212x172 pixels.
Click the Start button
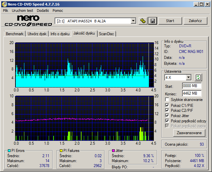point(170,21)
